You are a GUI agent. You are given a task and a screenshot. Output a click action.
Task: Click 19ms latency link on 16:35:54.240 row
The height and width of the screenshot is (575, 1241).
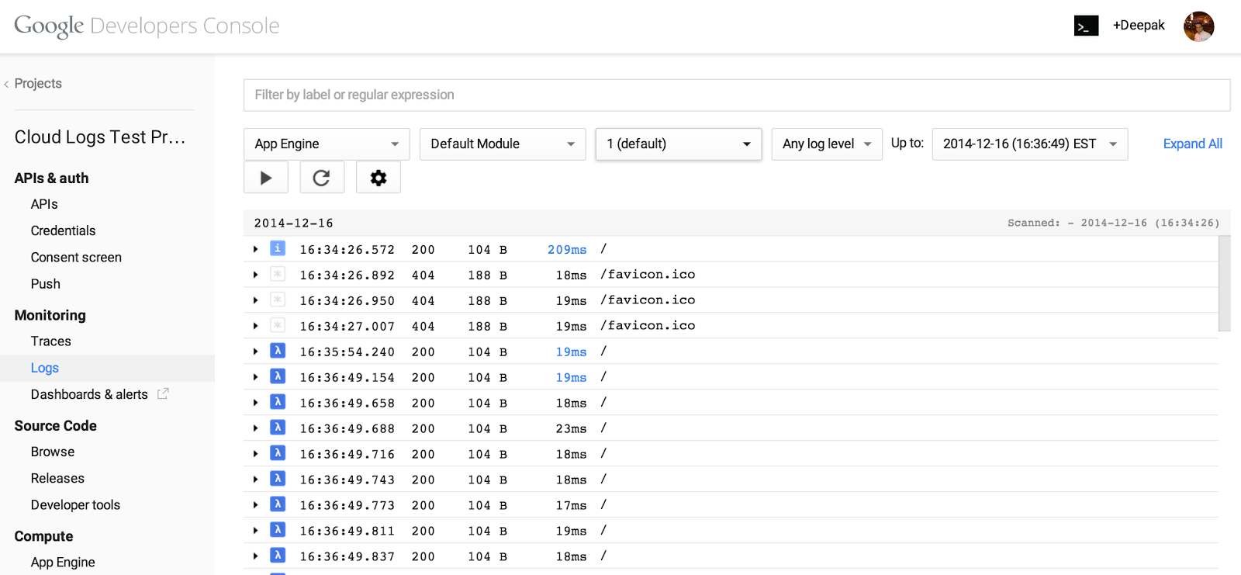571,352
